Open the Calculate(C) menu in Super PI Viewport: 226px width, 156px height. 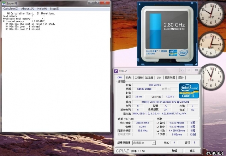(x=11, y=8)
